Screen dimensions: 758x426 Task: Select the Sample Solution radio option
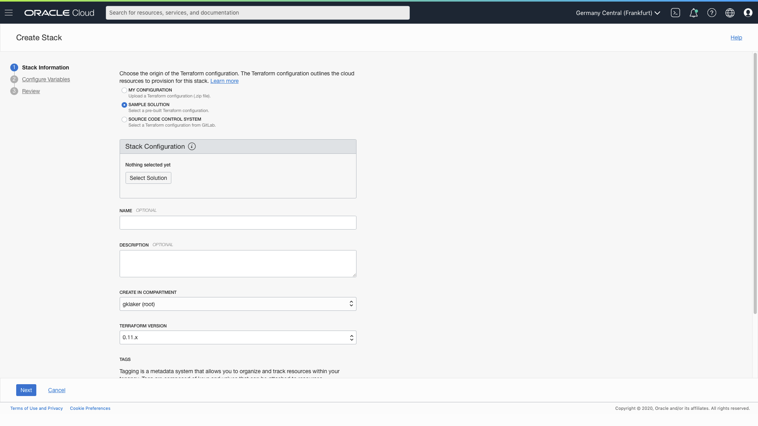(x=124, y=105)
